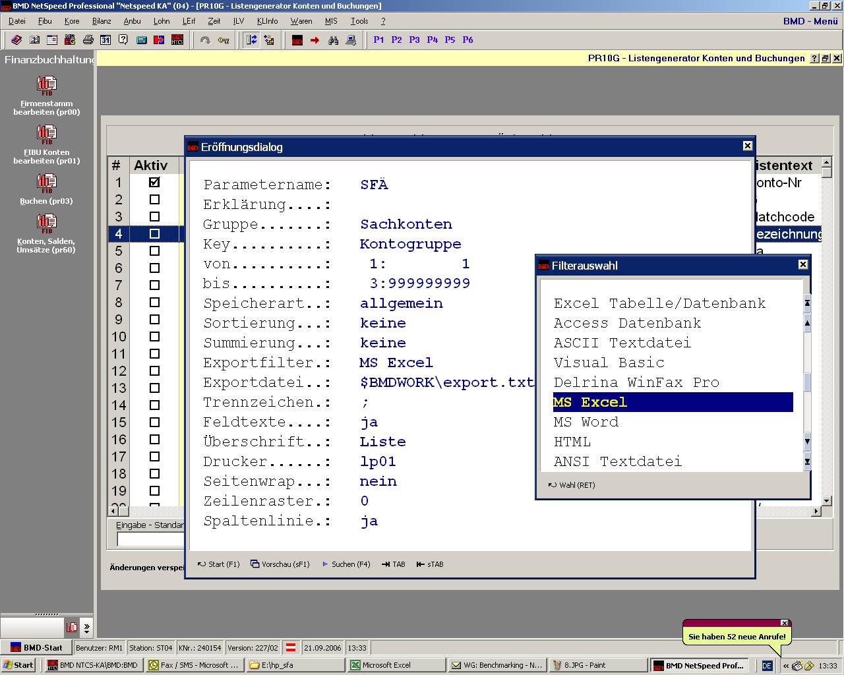Uncheck the Aktiv checkbox in row 1
Image resolution: width=844 pixels, height=675 pixels.
pos(154,183)
